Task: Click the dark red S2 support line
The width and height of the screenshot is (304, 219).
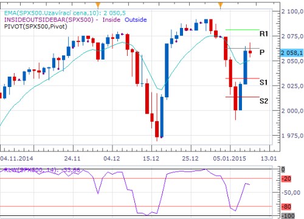Action: pos(243,97)
